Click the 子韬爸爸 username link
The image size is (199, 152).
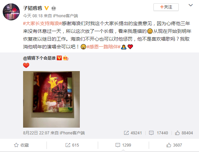point(33,8)
